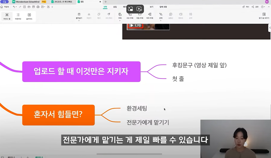The height and width of the screenshot is (158, 271).
Task: Collapse the ribbon with the up chevron
Action: tap(269, 7)
